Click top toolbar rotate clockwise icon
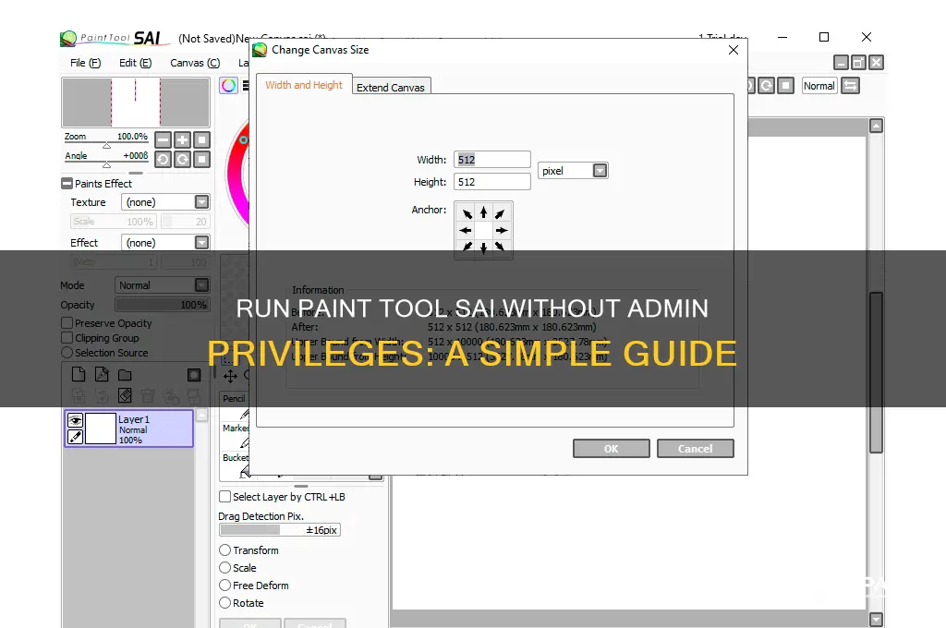This screenshot has width=946, height=628. (x=766, y=86)
